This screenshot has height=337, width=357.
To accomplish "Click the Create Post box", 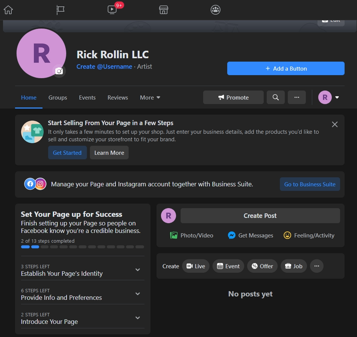I will tap(260, 216).
